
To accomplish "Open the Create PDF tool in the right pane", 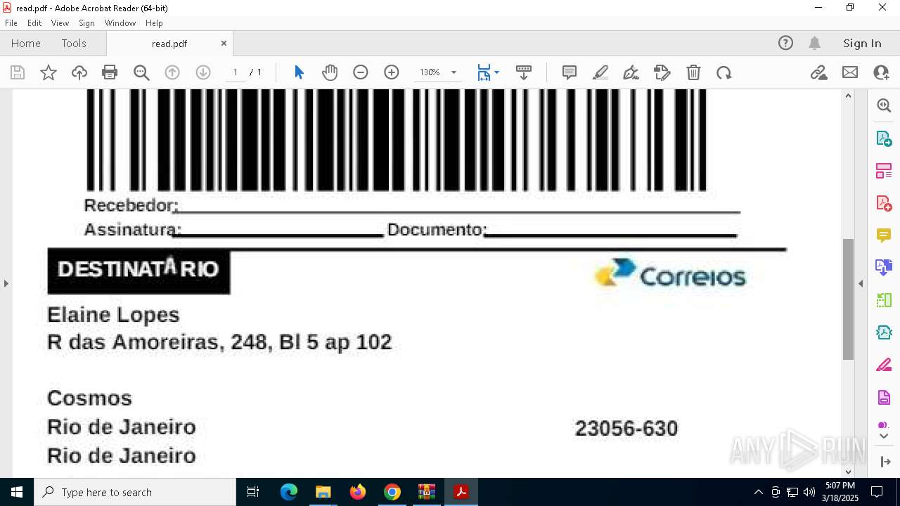I will (x=884, y=203).
